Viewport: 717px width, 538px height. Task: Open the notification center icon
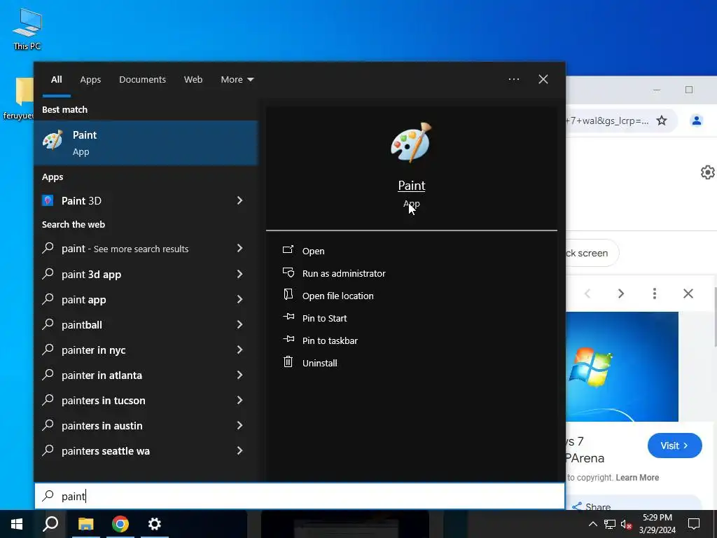point(694,524)
